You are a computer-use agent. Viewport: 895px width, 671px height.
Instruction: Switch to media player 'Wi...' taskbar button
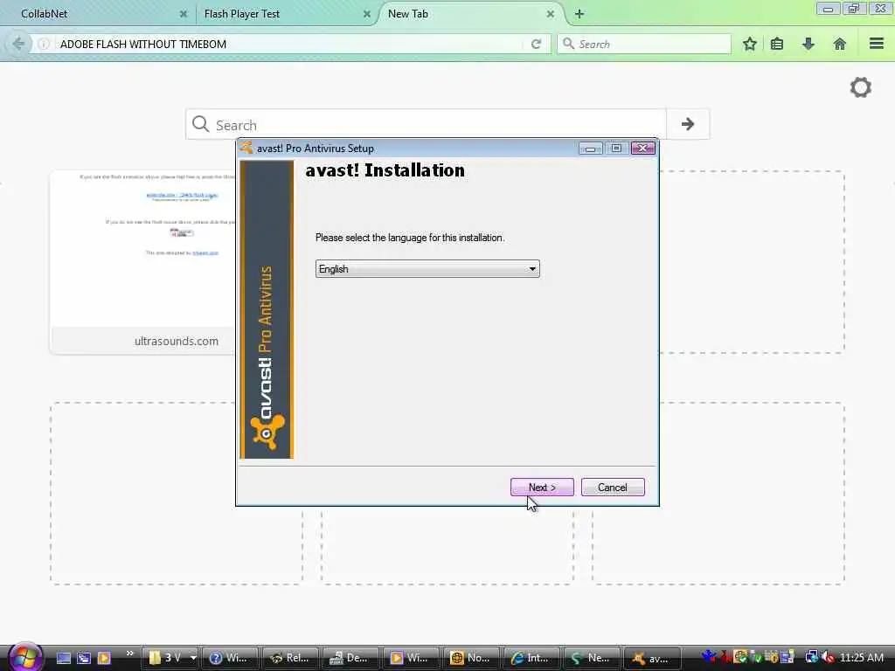[411, 658]
